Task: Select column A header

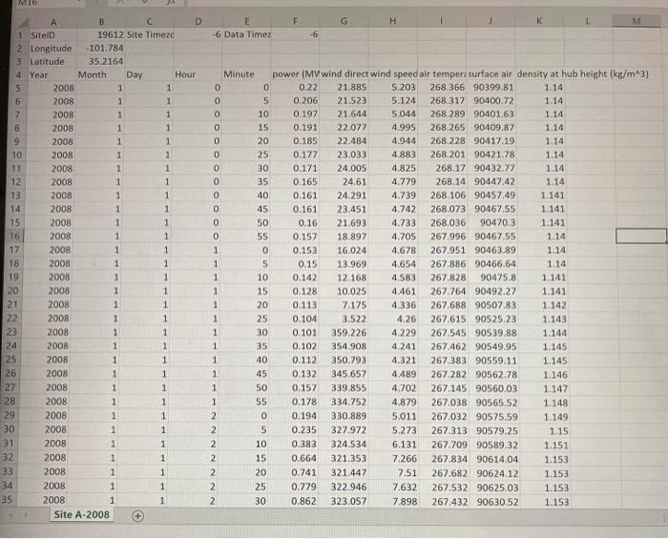Action: click(53, 22)
